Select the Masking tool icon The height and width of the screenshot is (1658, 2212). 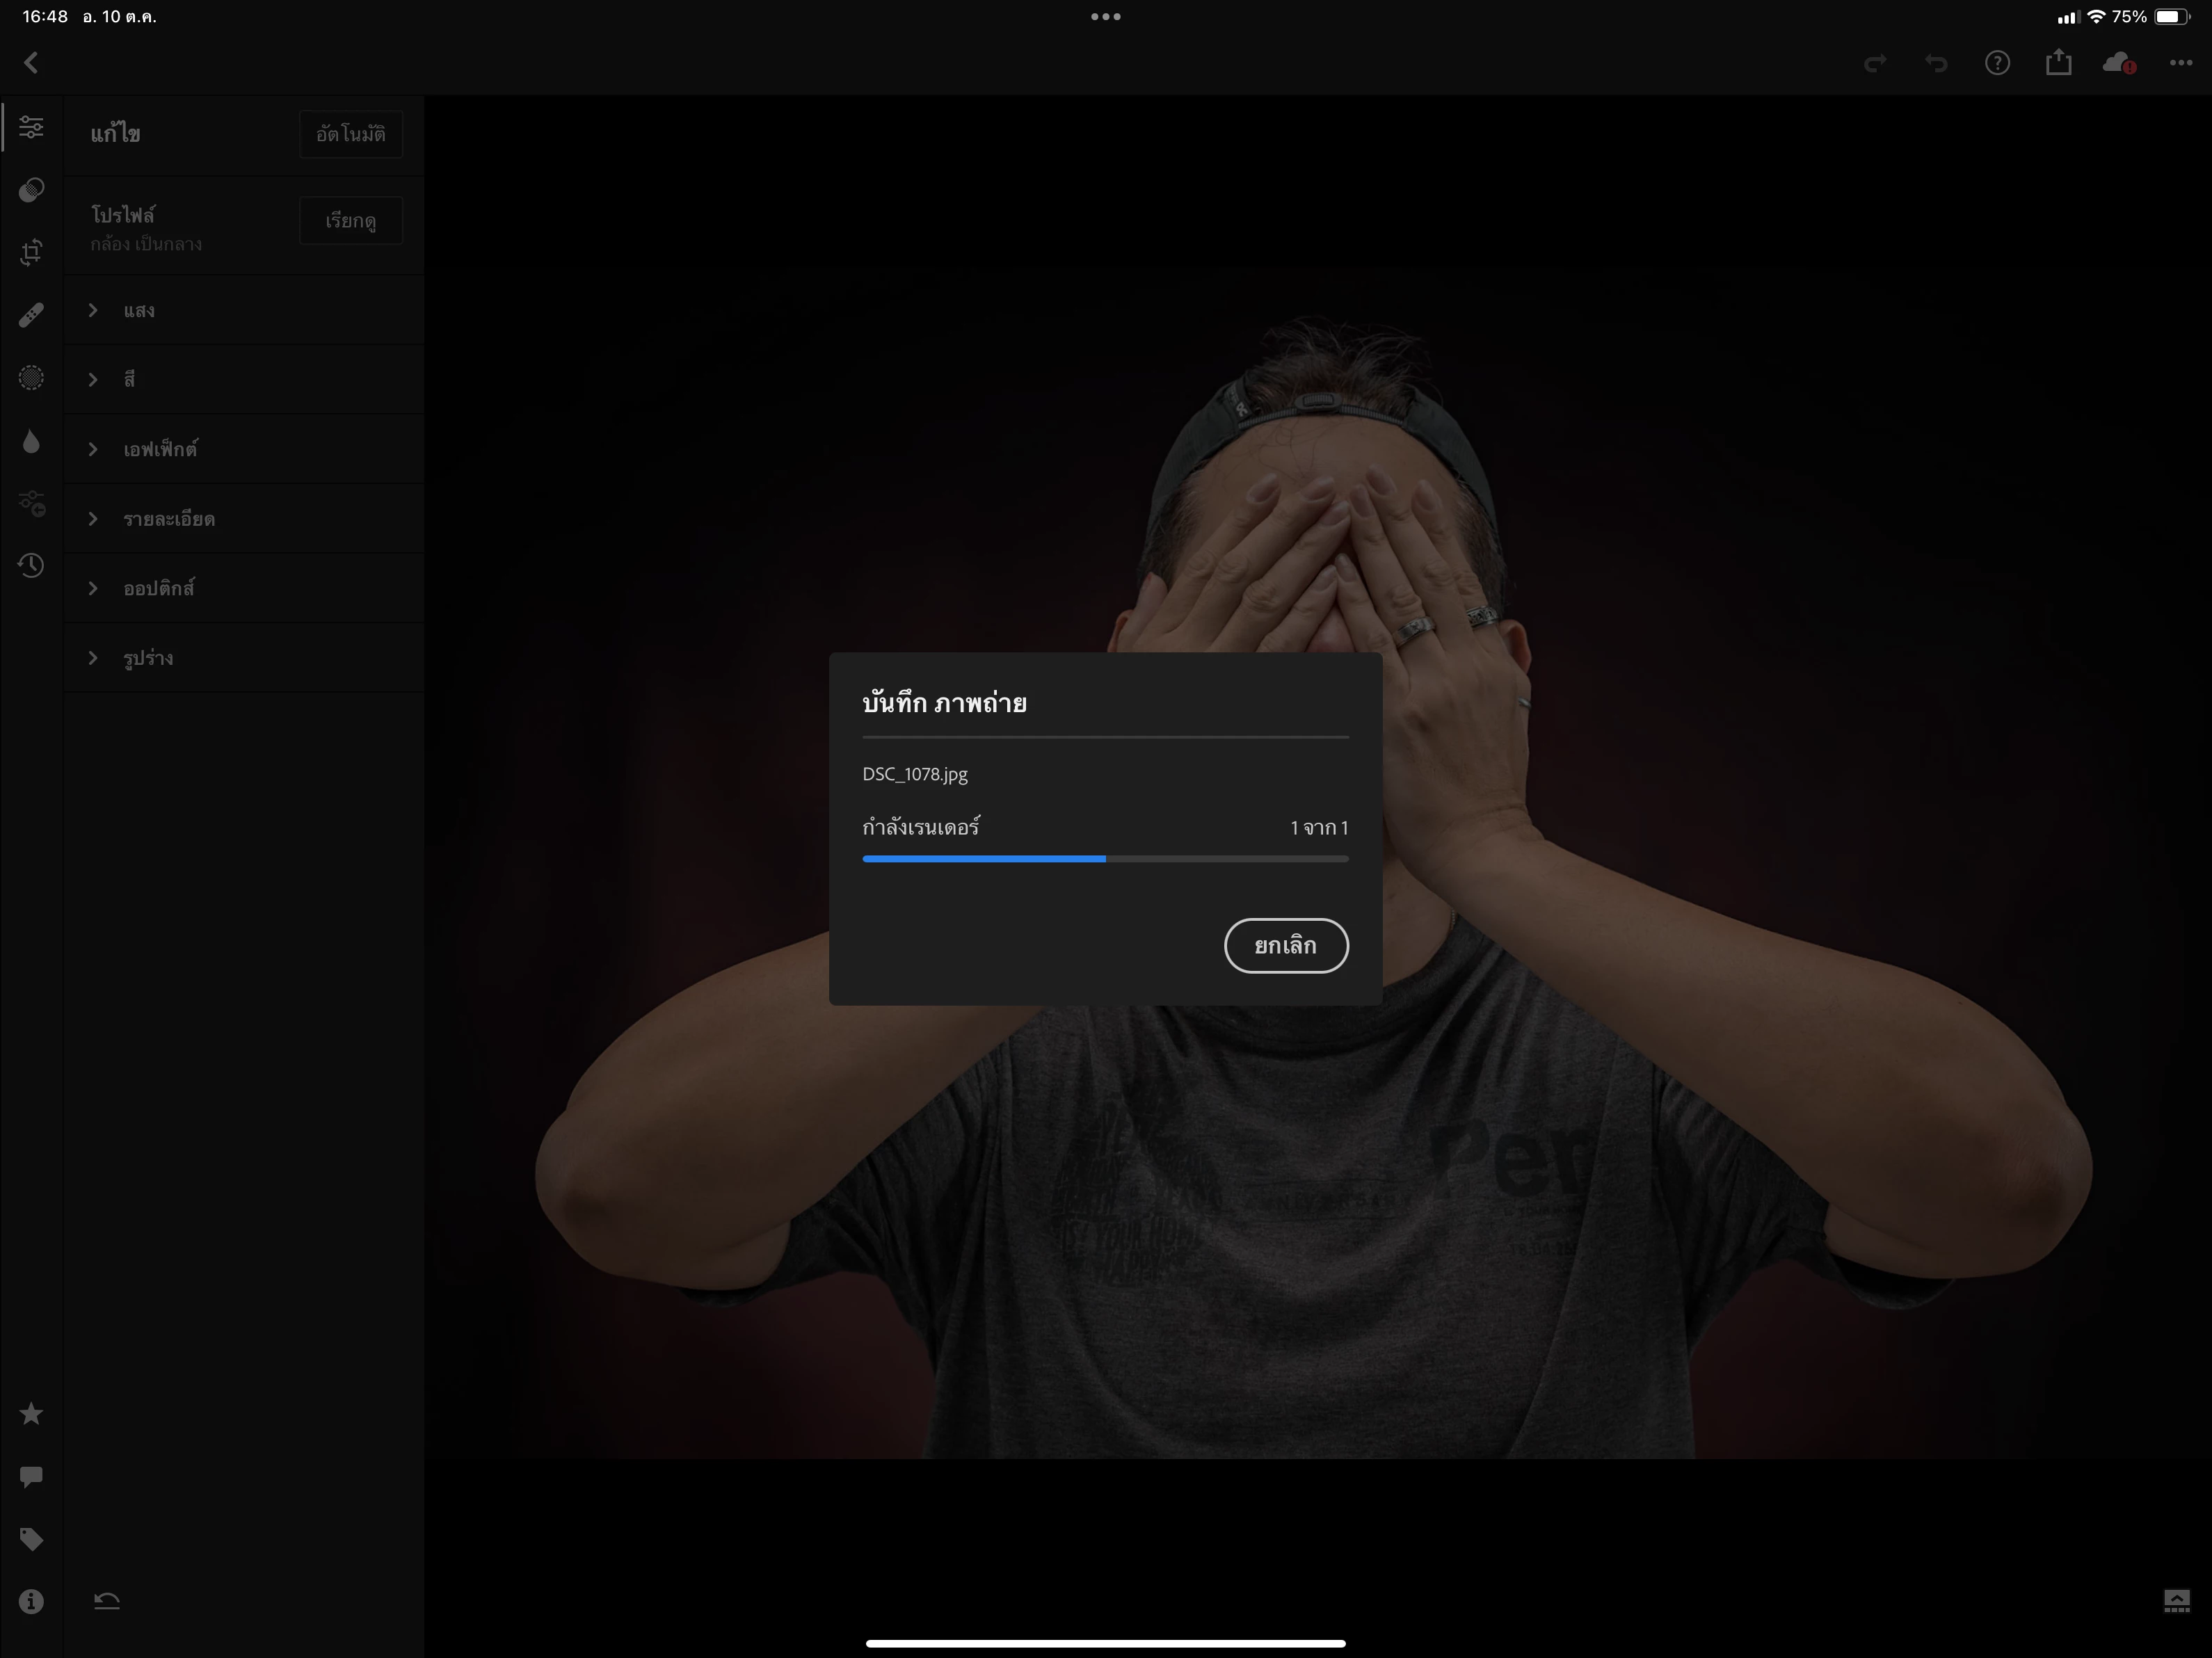click(x=31, y=190)
